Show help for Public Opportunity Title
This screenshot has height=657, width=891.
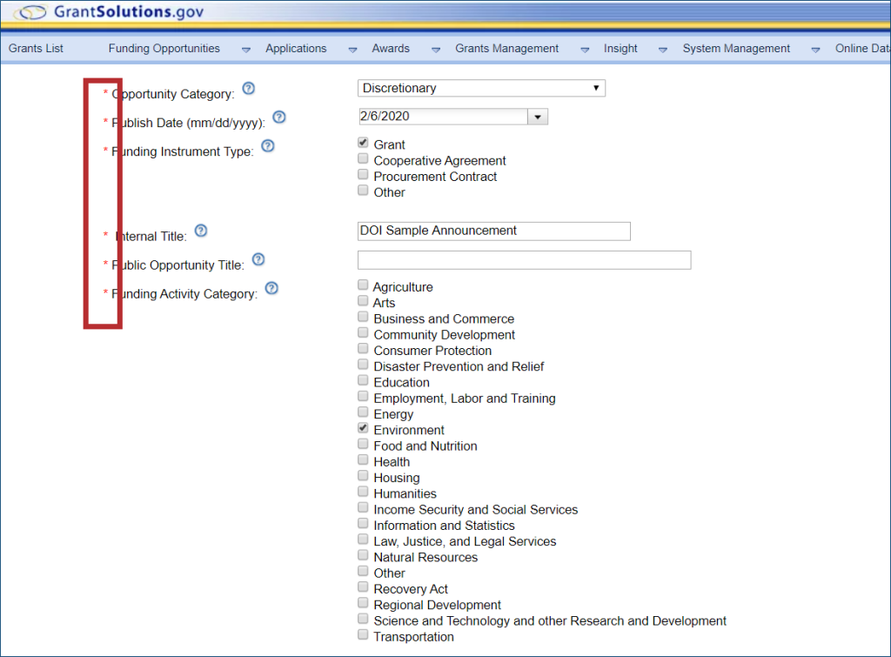(258, 259)
